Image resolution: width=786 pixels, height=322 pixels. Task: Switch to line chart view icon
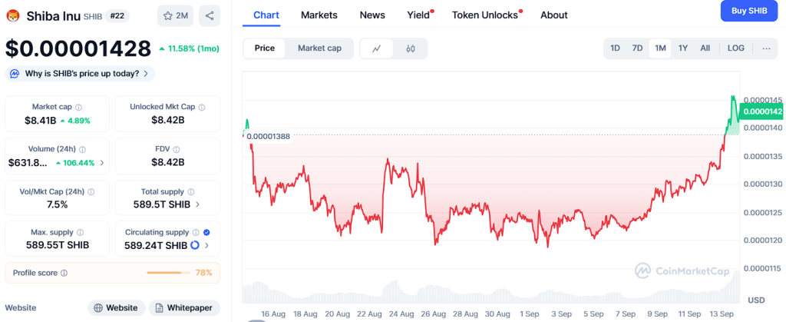point(376,48)
